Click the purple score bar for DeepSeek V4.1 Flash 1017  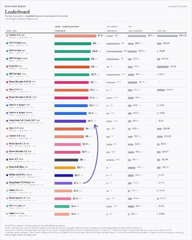pyautogui.click(x=70, y=121)
